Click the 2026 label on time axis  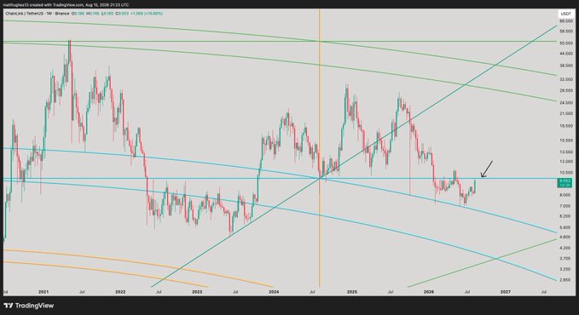(x=429, y=292)
